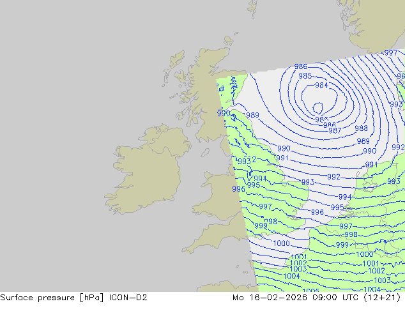Click the 988 isobar label
The image size is (405, 313).
tap(361, 128)
